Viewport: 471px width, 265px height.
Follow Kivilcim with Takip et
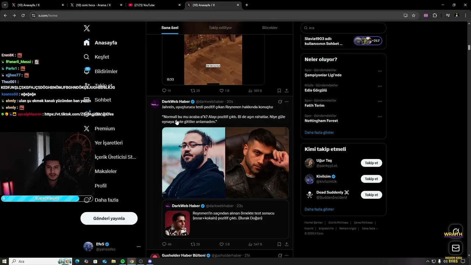371,179
